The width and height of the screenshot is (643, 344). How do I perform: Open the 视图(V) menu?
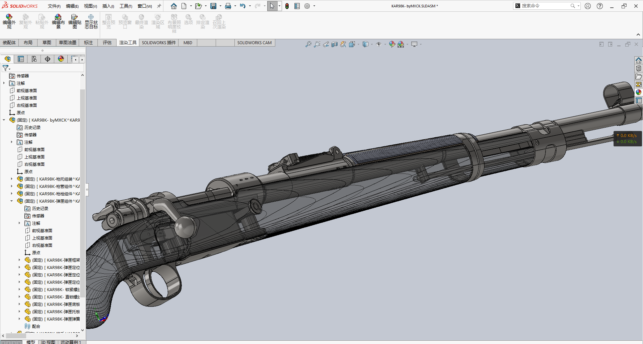click(90, 6)
